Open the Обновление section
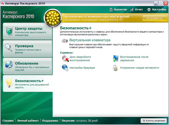This screenshot has height=125, width=169. click(28, 66)
